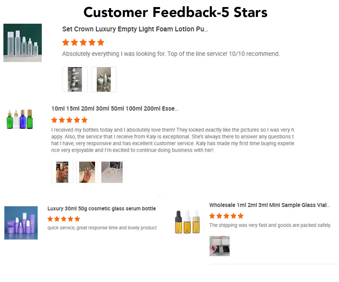View first review photo of white pump bottles
The width and height of the screenshot is (339, 282).
tap(75, 79)
